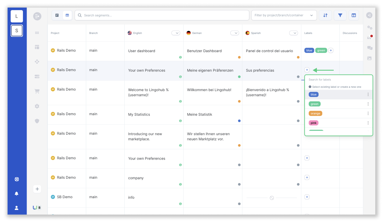Switch to the card view

pyautogui.click(x=57, y=15)
